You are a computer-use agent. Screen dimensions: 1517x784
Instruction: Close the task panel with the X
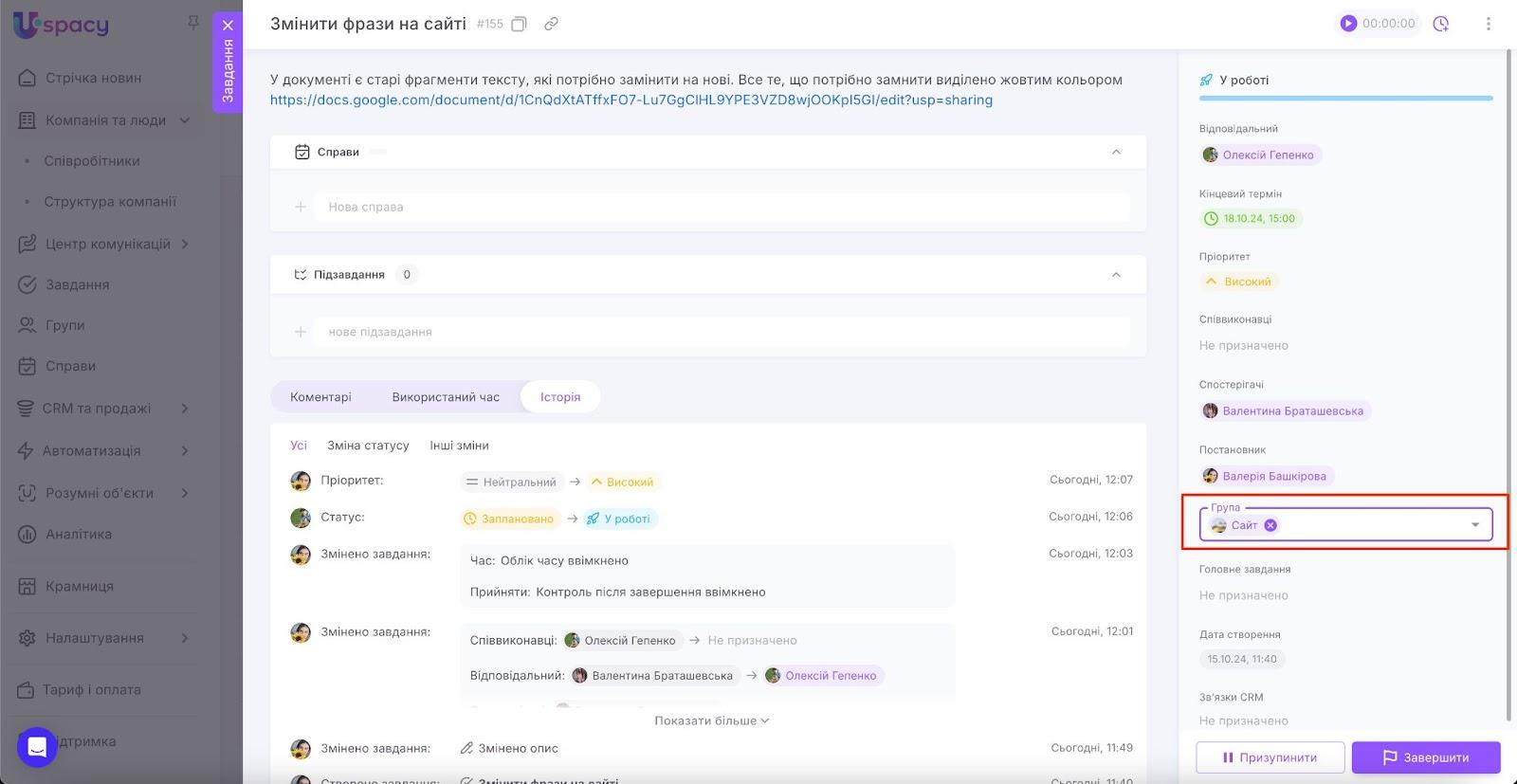tap(228, 26)
